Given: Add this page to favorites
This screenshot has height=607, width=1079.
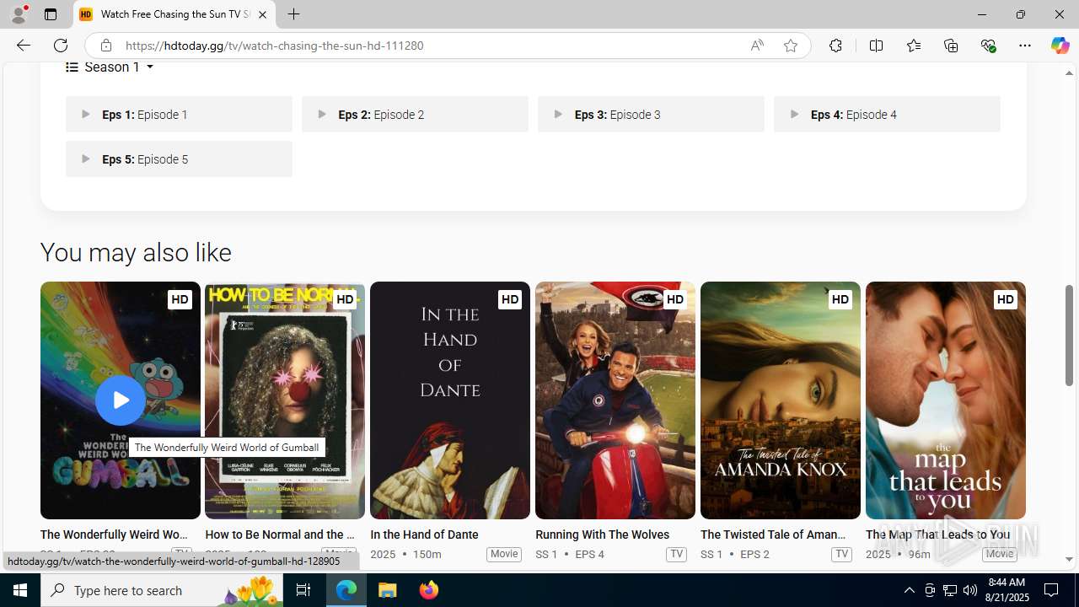Looking at the screenshot, I should [791, 46].
